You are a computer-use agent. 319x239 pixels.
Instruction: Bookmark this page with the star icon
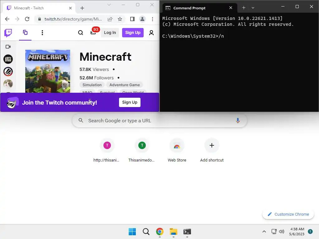(120, 19)
